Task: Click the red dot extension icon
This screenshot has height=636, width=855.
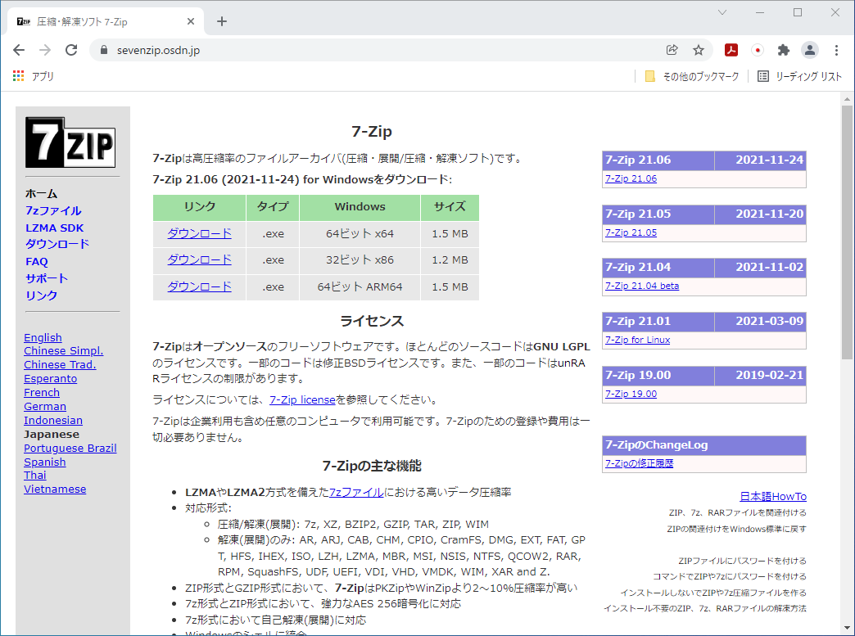Action: point(758,50)
